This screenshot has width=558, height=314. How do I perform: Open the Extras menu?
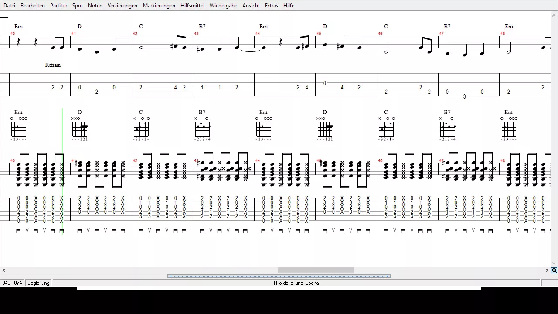272,6
